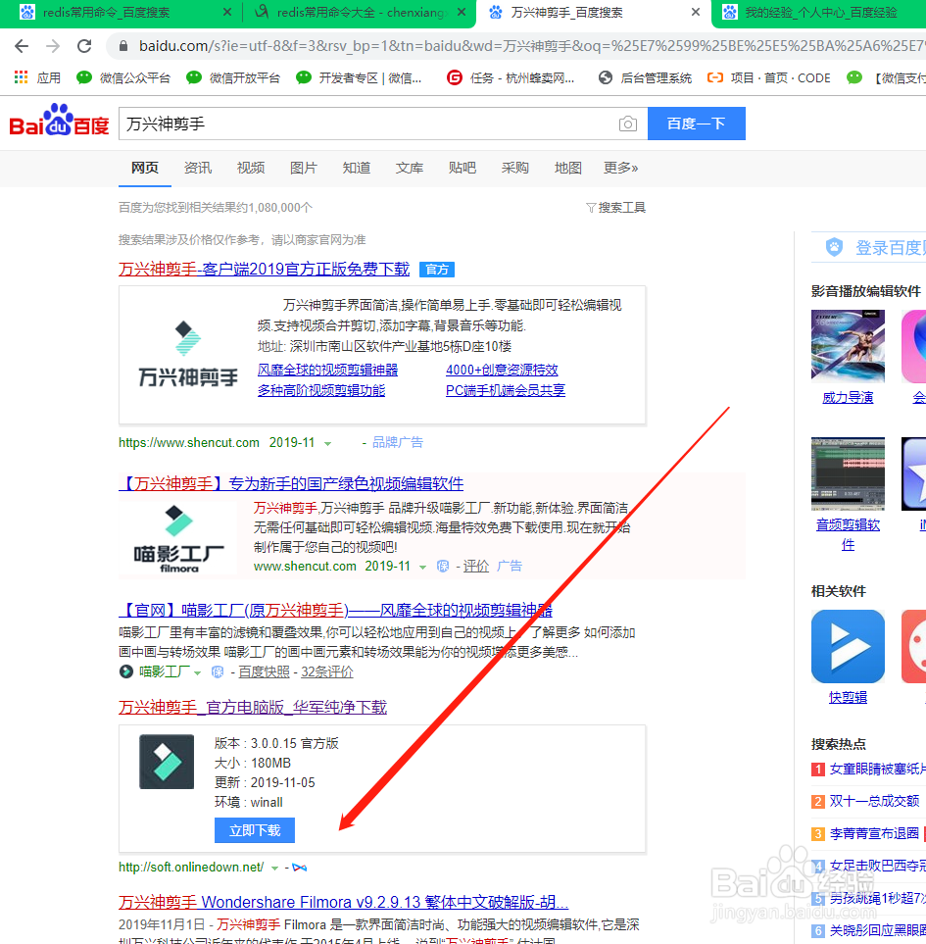The width and height of the screenshot is (926, 944).
Task: Switch to the 视频 search tab
Action: [x=250, y=168]
